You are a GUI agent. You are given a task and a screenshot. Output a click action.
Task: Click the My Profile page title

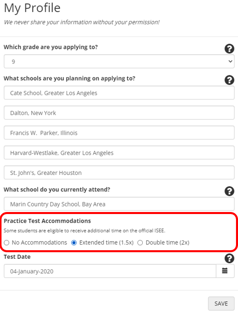pyautogui.click(x=32, y=8)
